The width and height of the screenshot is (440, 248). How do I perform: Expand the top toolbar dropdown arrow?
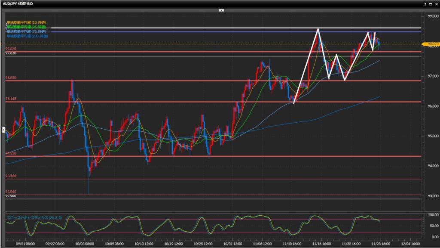point(221,9)
